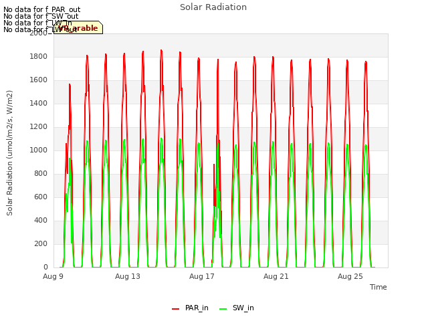Image resolution: width=428 pixels, height=321 pixels.
Task: Click the 400 y-axis tick label
Action: 41,220
